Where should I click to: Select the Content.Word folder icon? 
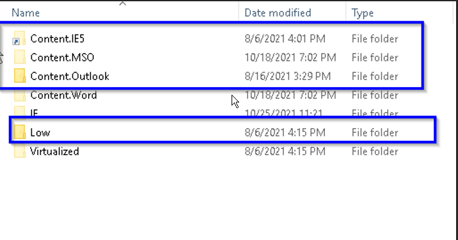20,95
